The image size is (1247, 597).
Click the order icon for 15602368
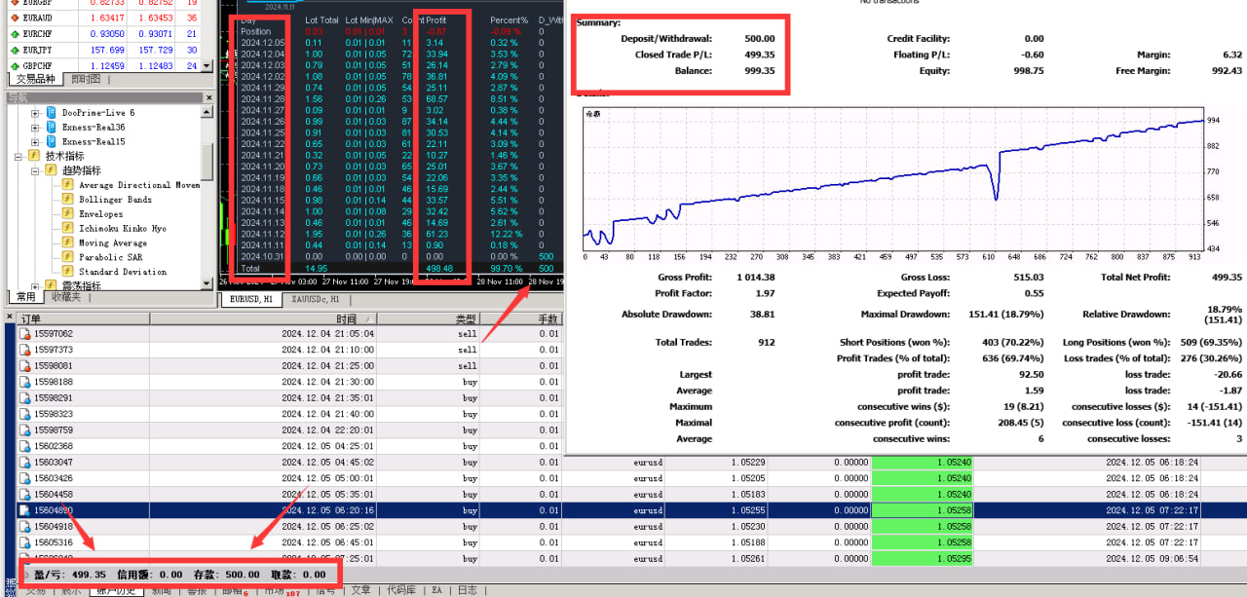(x=24, y=446)
